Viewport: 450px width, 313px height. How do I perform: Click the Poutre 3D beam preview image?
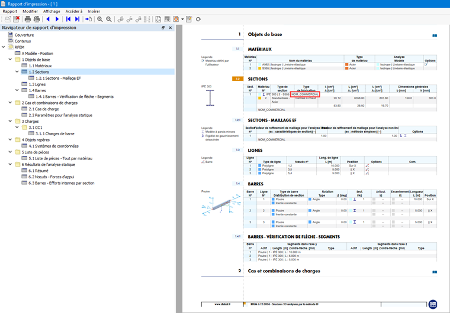(x=221, y=205)
